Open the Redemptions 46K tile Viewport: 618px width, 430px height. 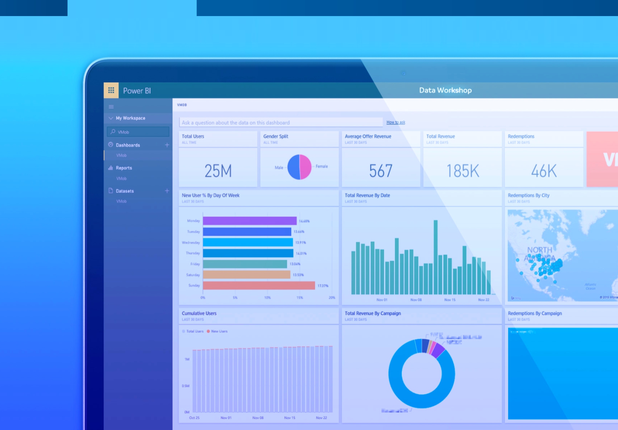point(544,159)
